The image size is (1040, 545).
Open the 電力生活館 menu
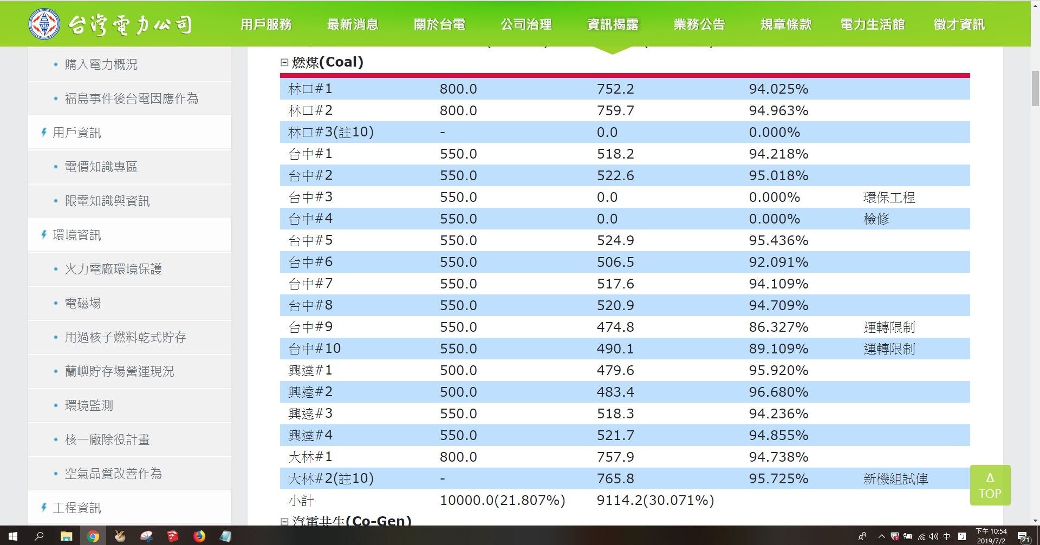873,24
